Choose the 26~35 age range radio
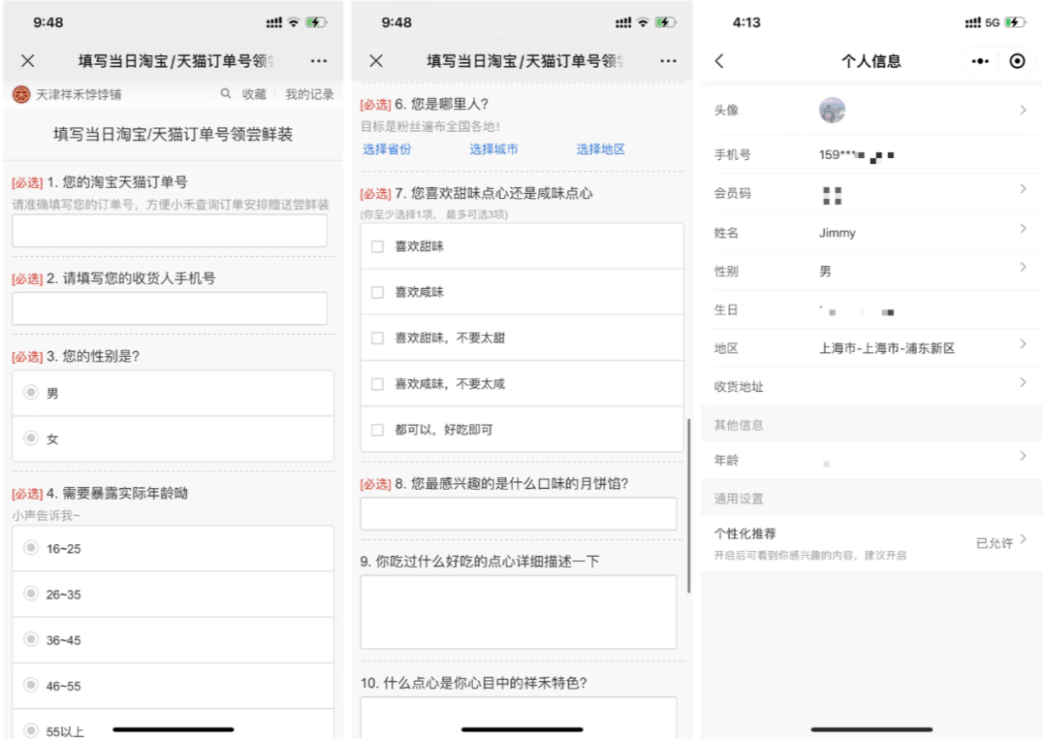The image size is (1047, 743). pos(31,594)
